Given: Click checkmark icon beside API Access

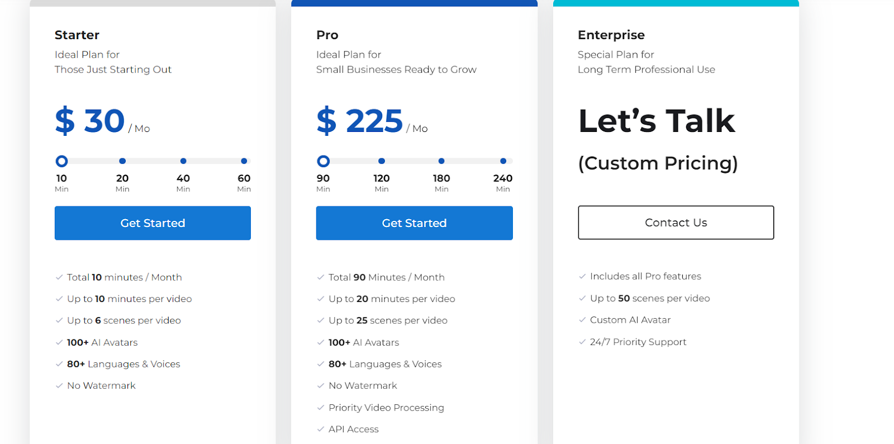Looking at the screenshot, I should pos(321,429).
